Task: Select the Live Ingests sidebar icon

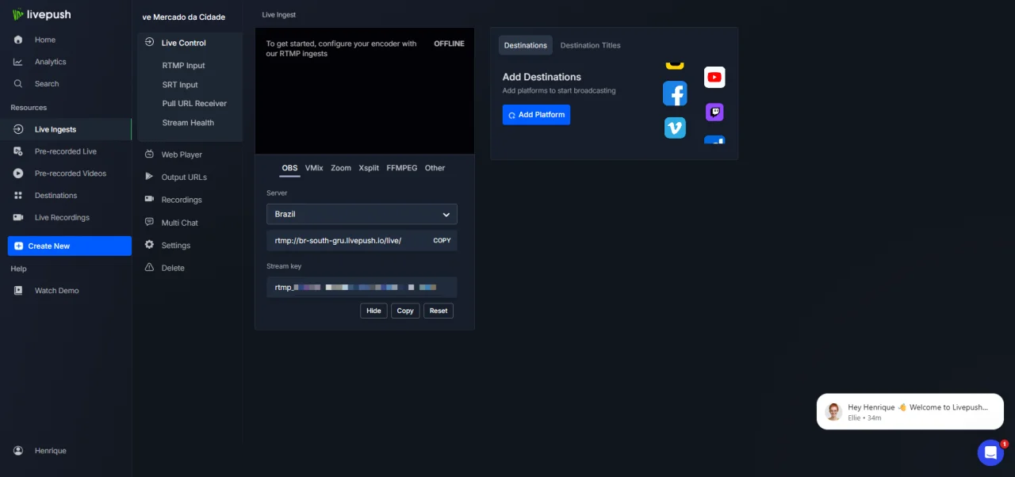Action: click(18, 129)
